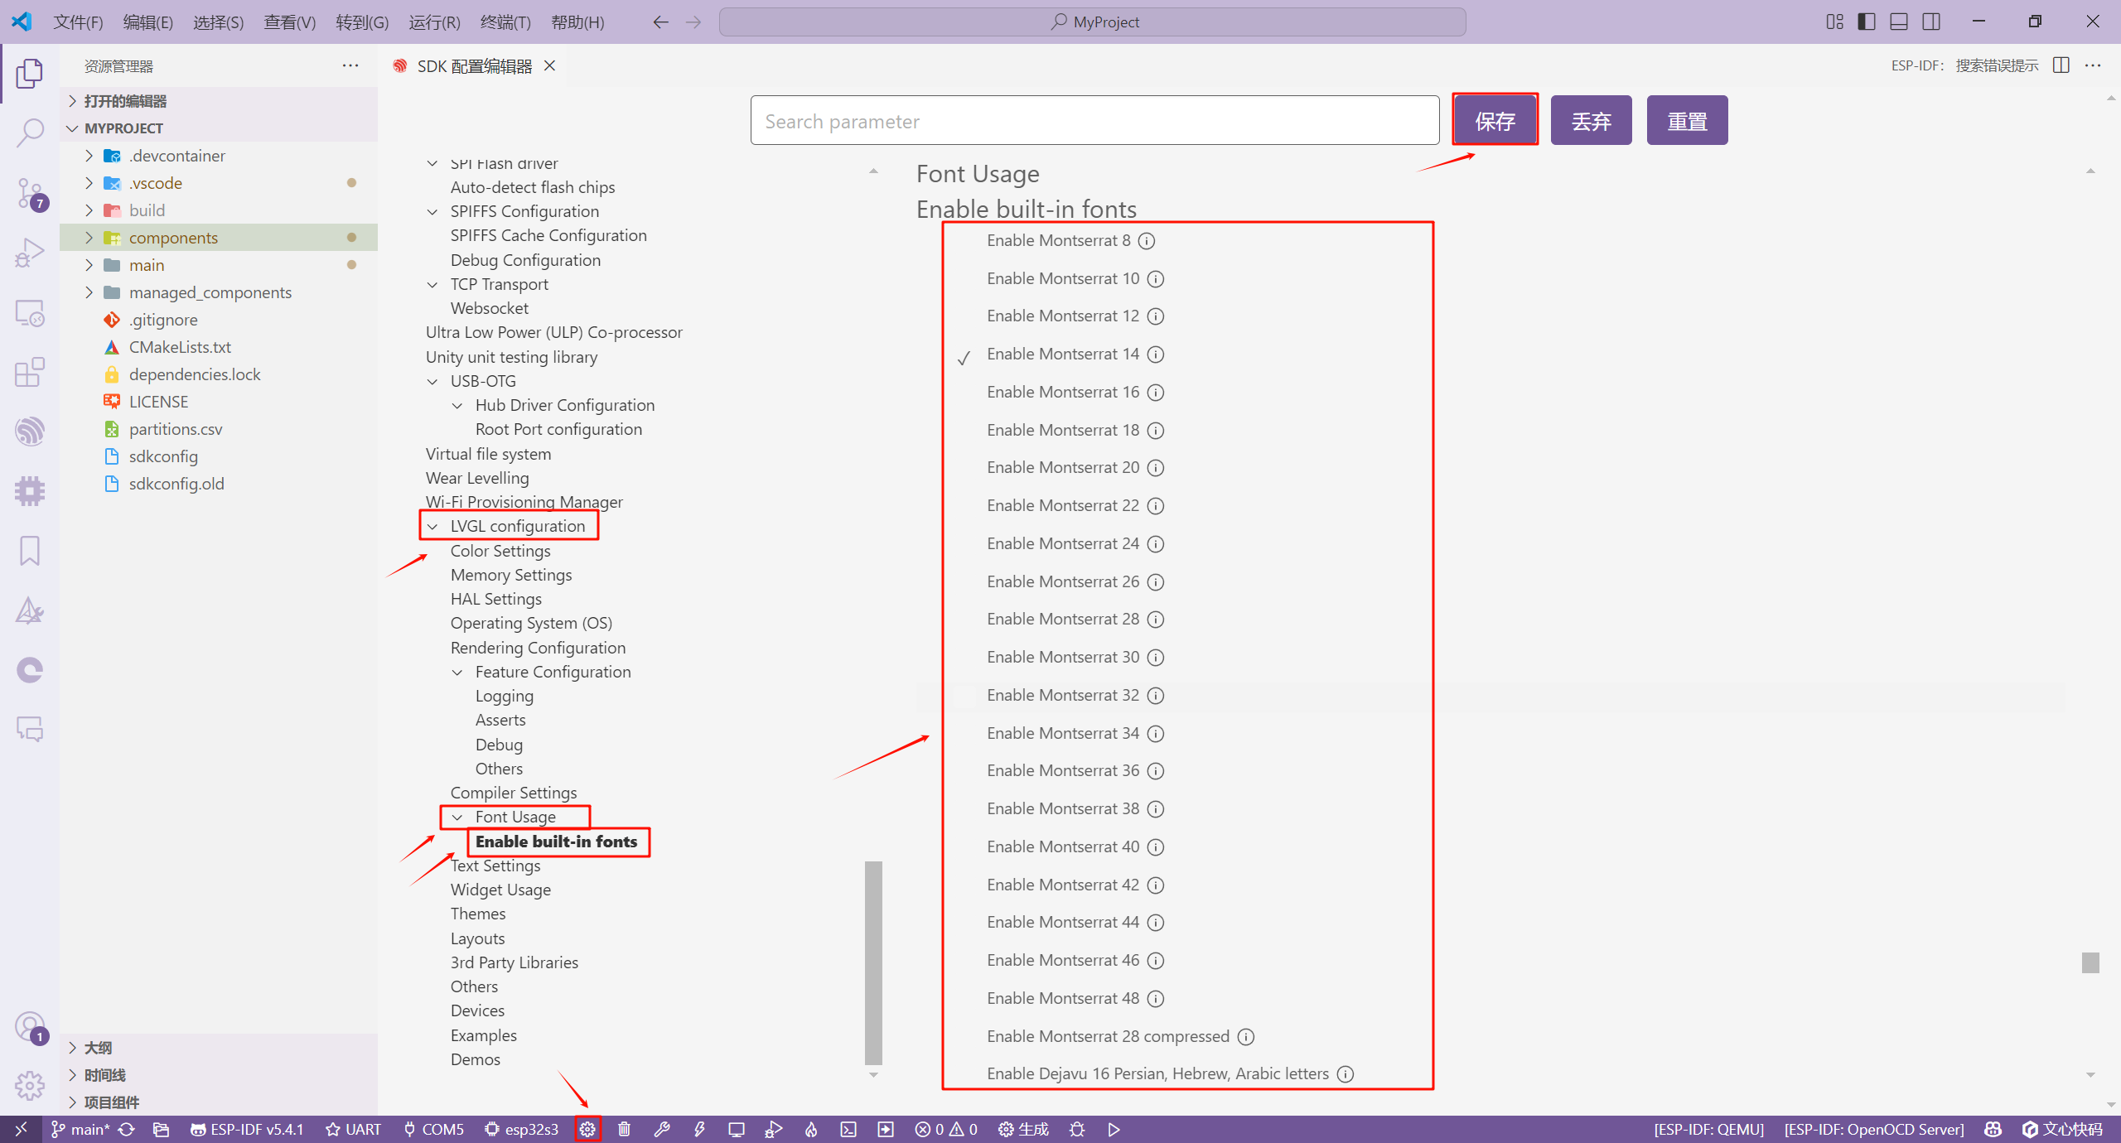Enable Montserrat 32 checkbox
This screenshot has width=2121, height=1143.
point(964,696)
